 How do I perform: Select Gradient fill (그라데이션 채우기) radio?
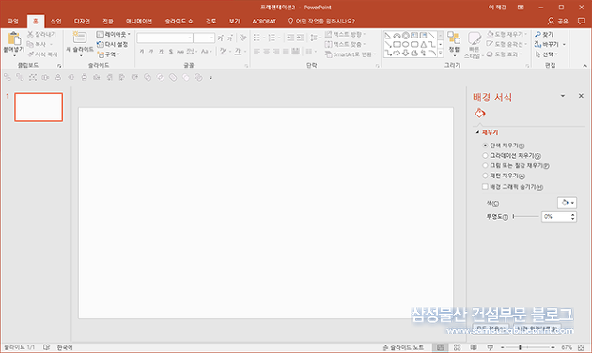pyautogui.click(x=486, y=156)
